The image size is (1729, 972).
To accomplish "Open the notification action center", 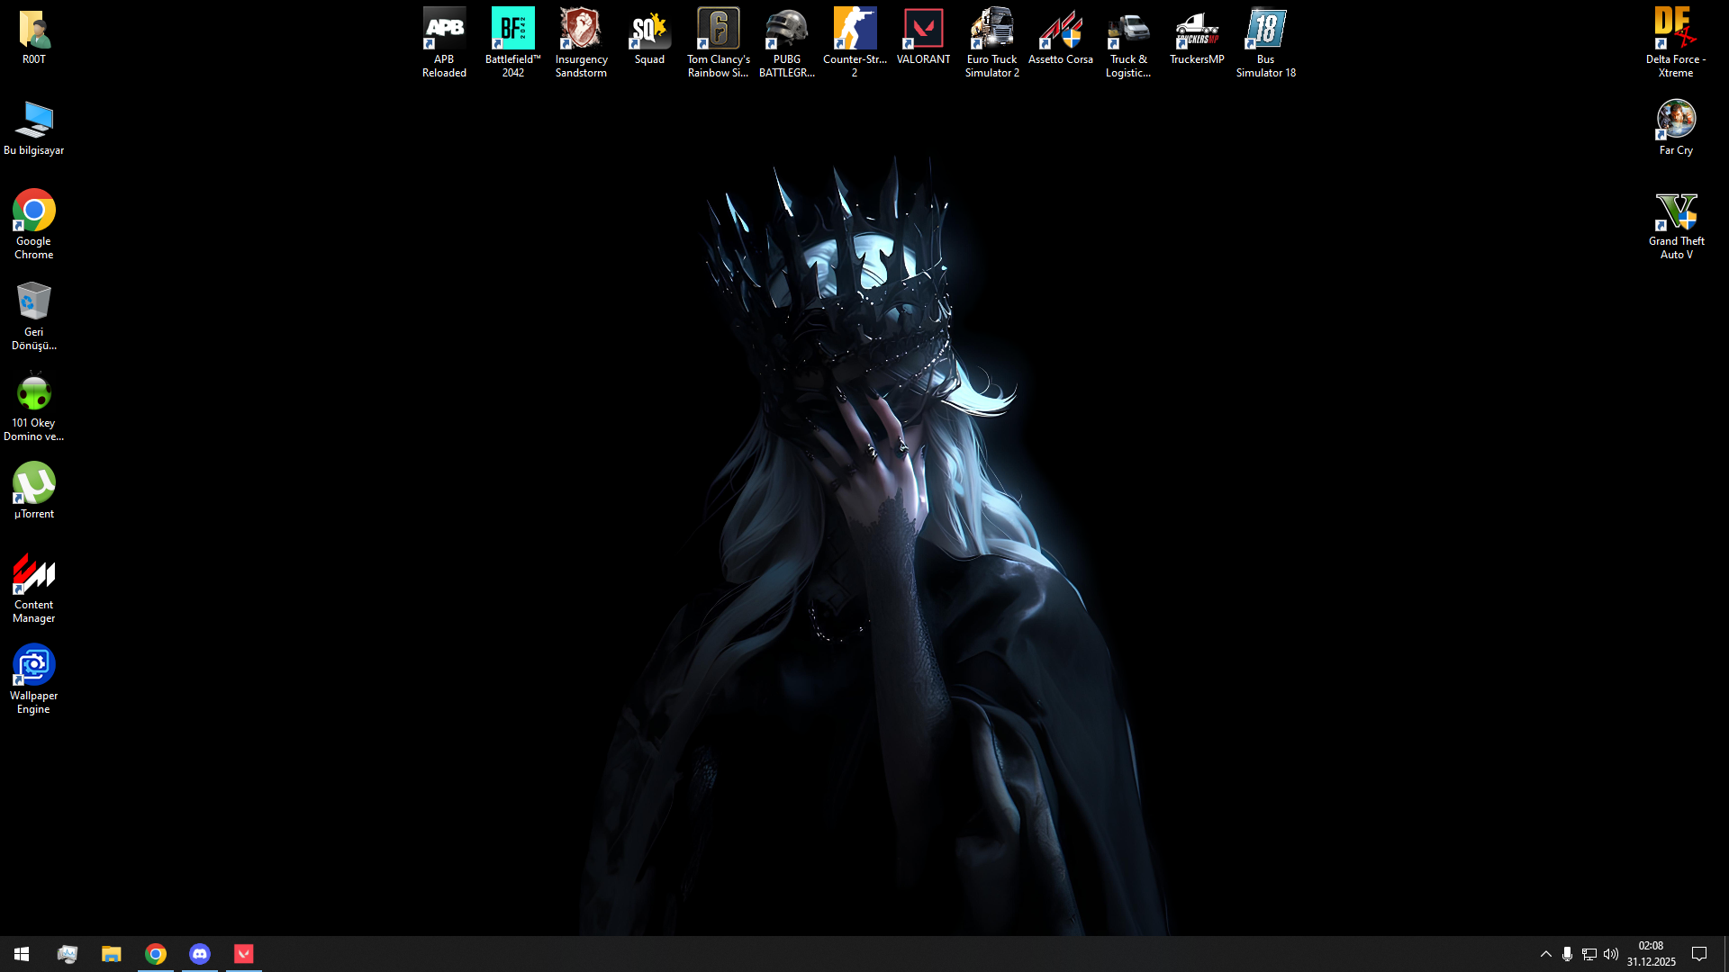I will point(1699,954).
